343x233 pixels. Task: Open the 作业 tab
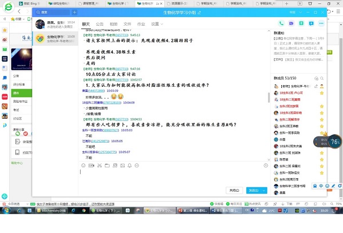[x=141, y=24]
